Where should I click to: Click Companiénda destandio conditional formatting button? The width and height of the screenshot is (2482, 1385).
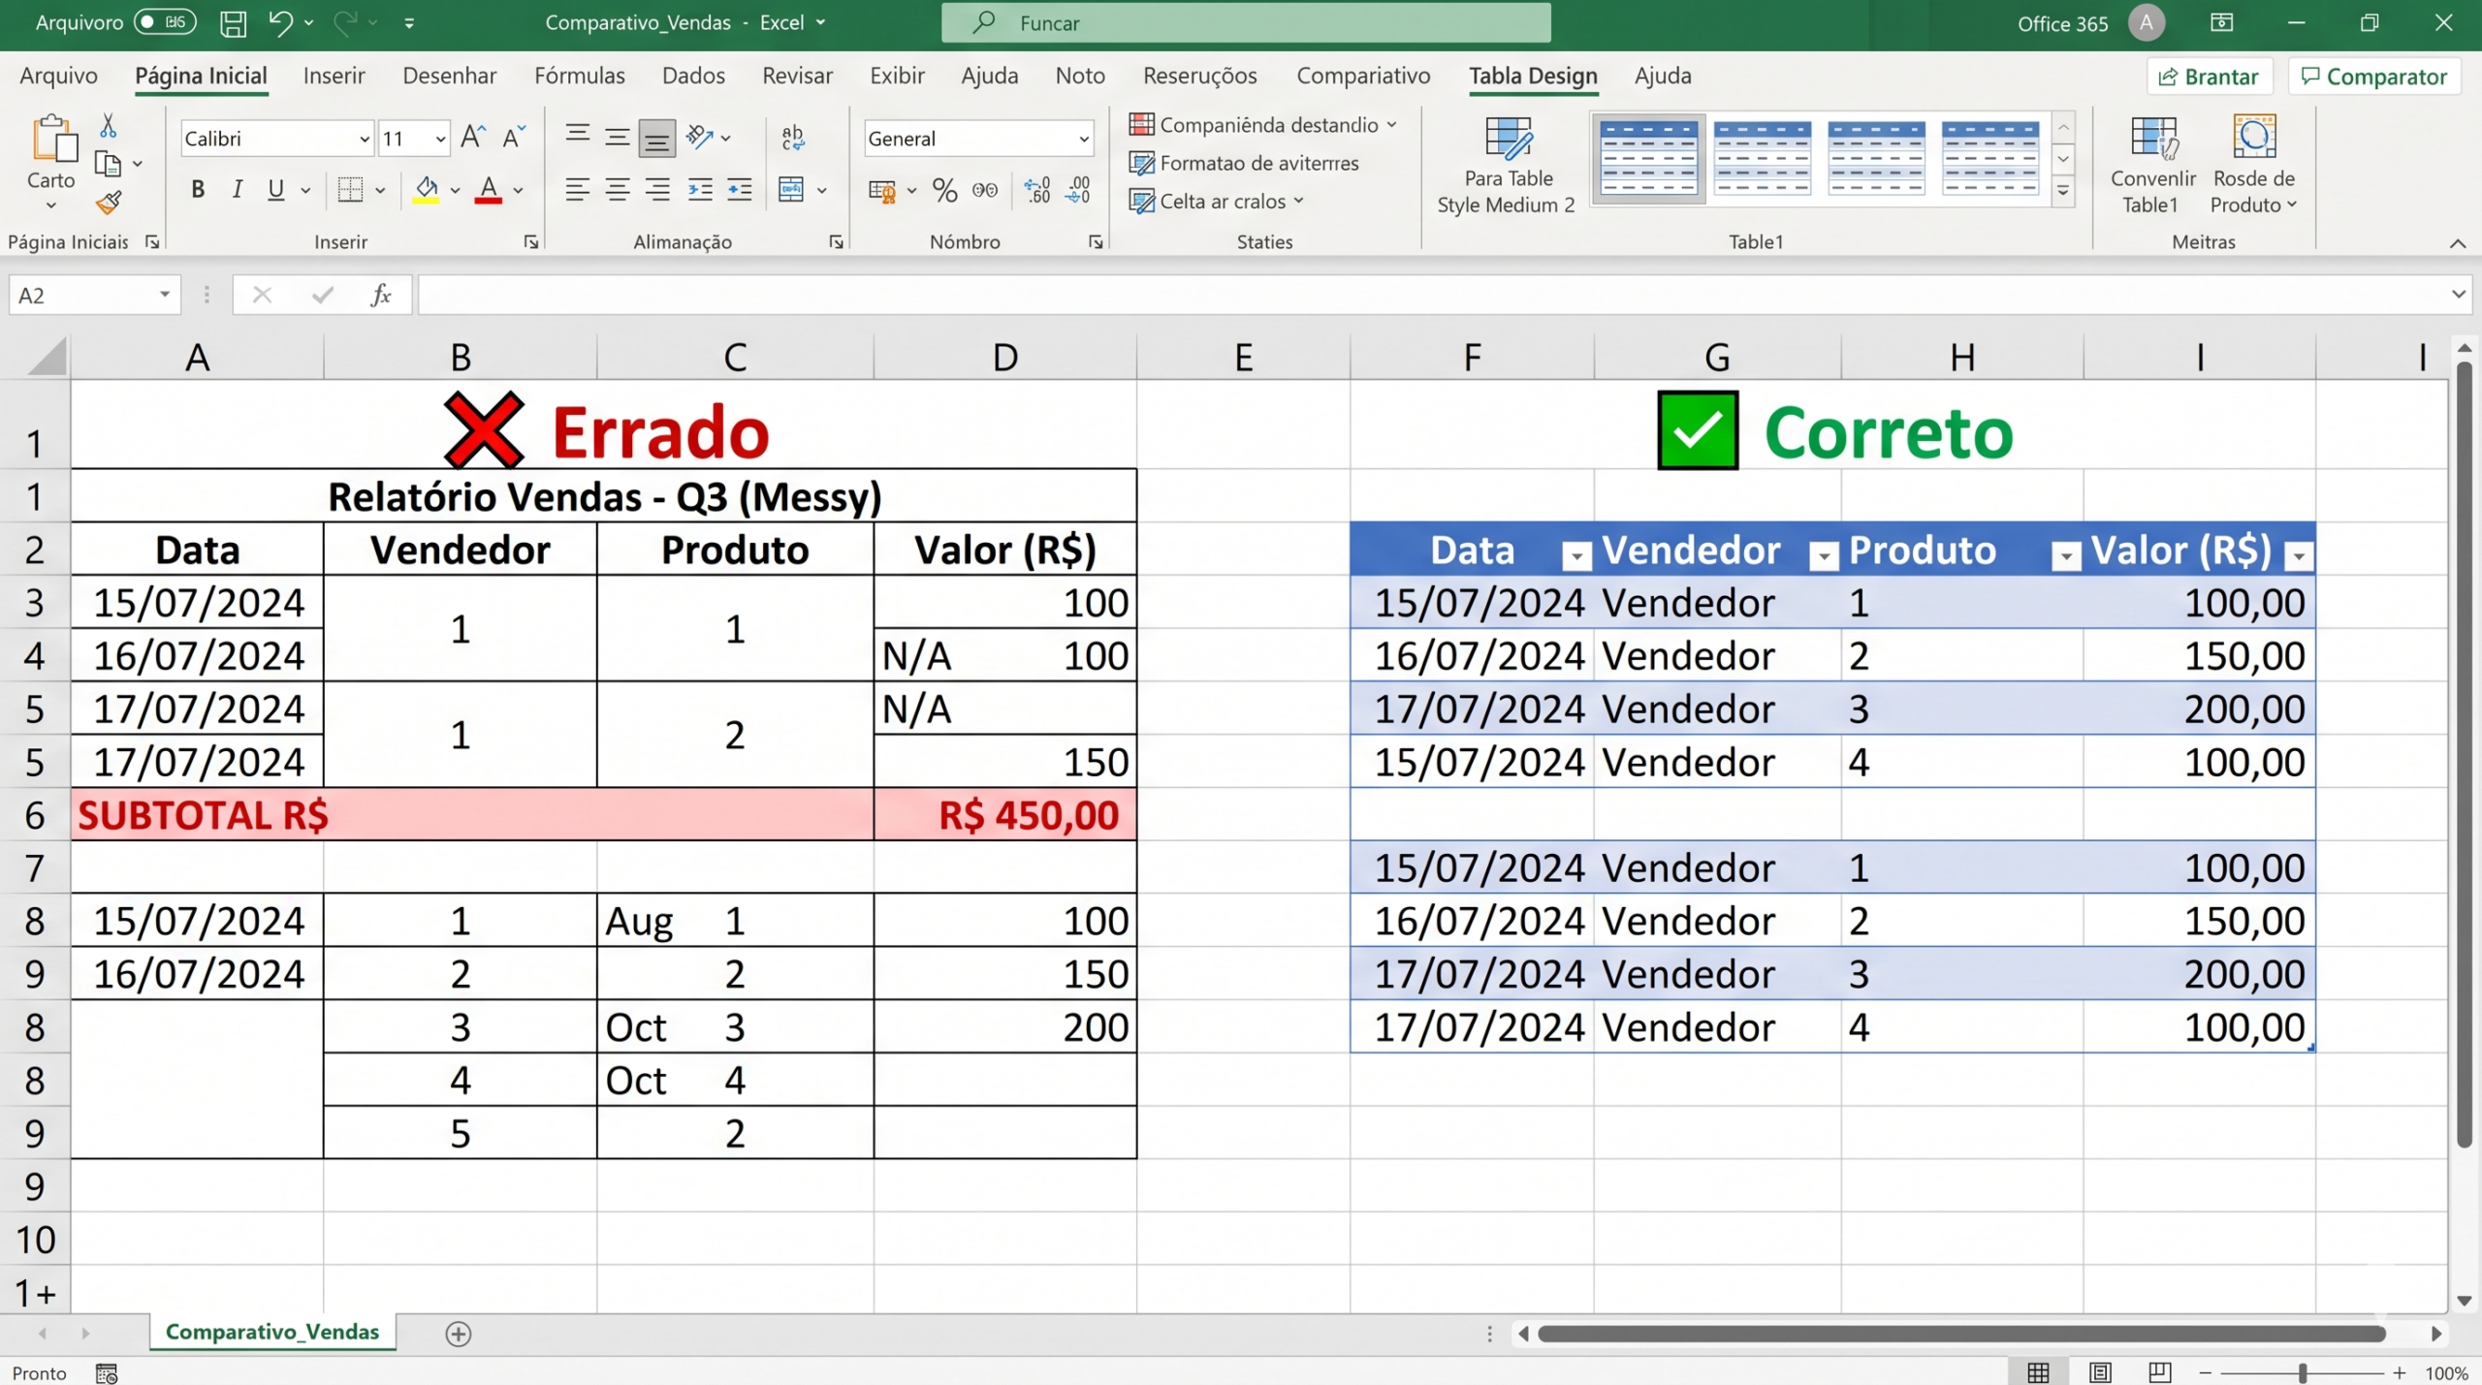click(1263, 125)
